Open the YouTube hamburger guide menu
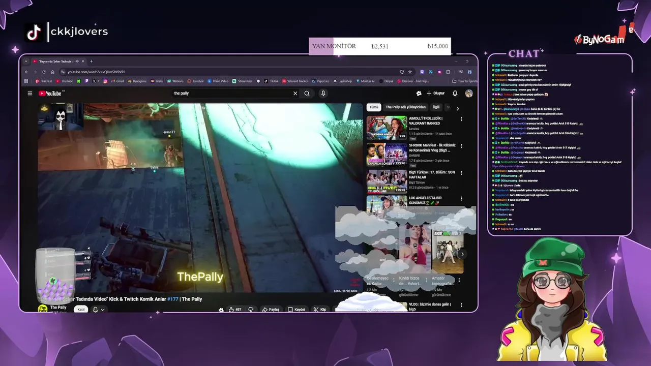Screen dimensions: 651x366 tap(30, 94)
